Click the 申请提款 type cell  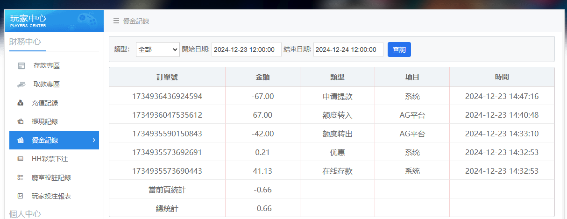tap(337, 96)
